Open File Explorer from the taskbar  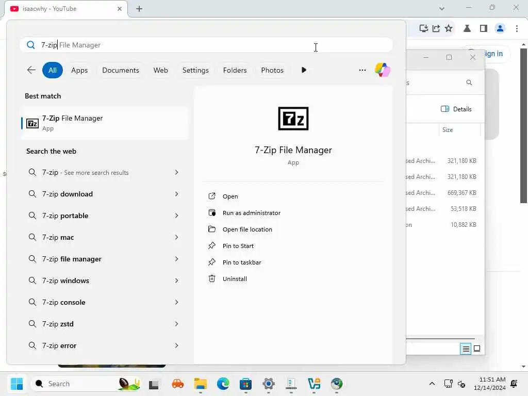201,384
